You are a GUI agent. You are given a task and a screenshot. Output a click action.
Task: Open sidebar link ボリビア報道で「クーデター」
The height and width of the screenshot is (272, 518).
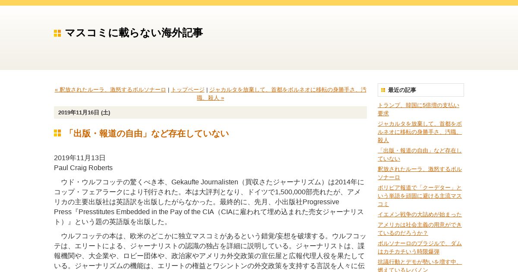click(x=420, y=196)
